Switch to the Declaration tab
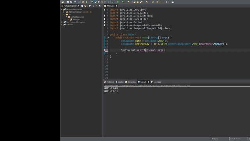This screenshot has width=250, height=141. [131, 82]
